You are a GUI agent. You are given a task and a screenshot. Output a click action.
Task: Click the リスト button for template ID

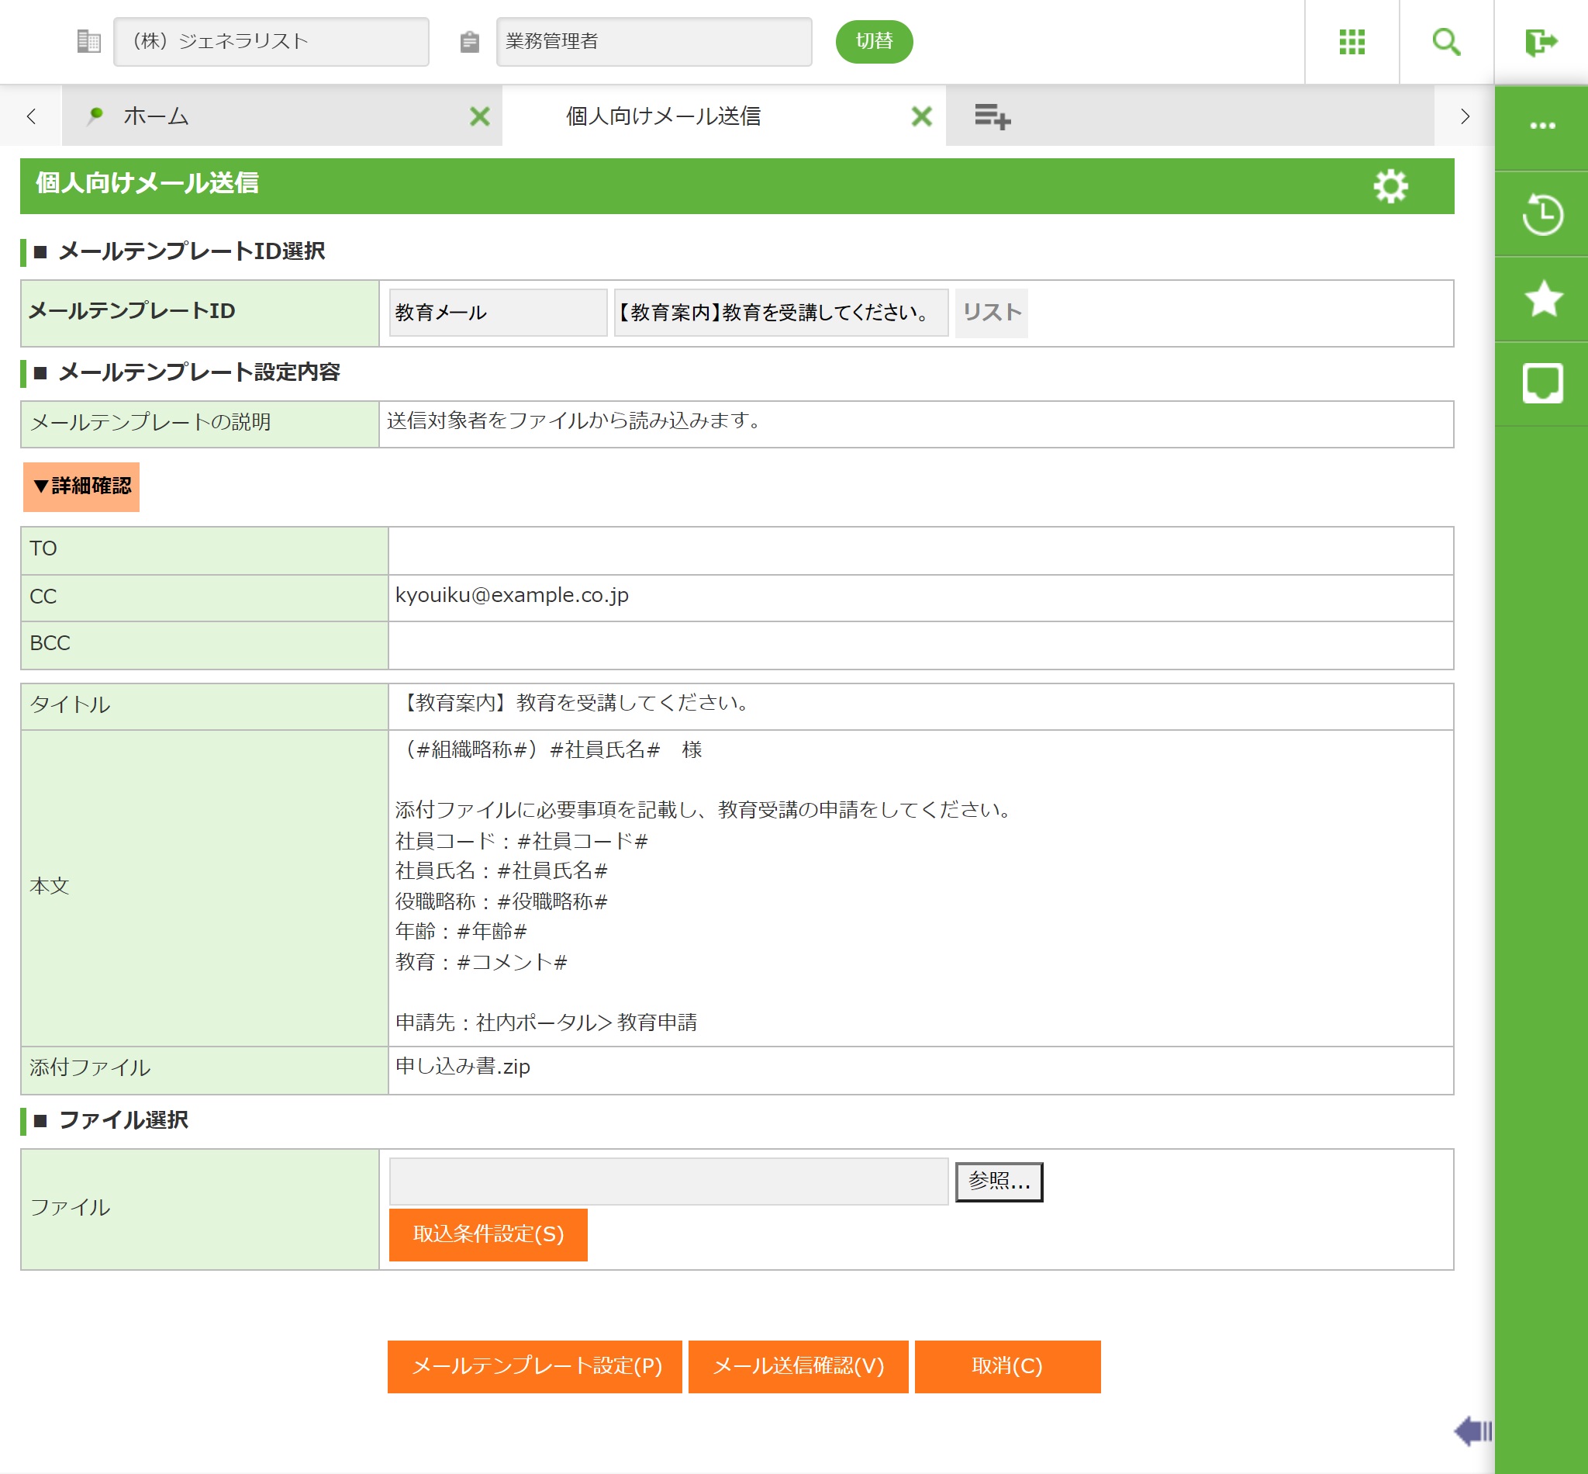click(x=991, y=313)
